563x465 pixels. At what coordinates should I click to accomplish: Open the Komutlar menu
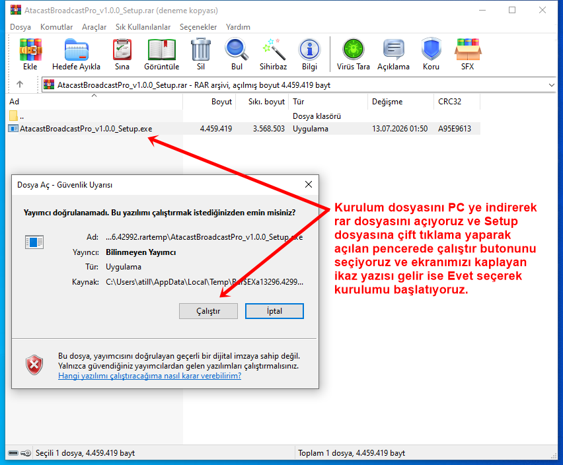56,27
